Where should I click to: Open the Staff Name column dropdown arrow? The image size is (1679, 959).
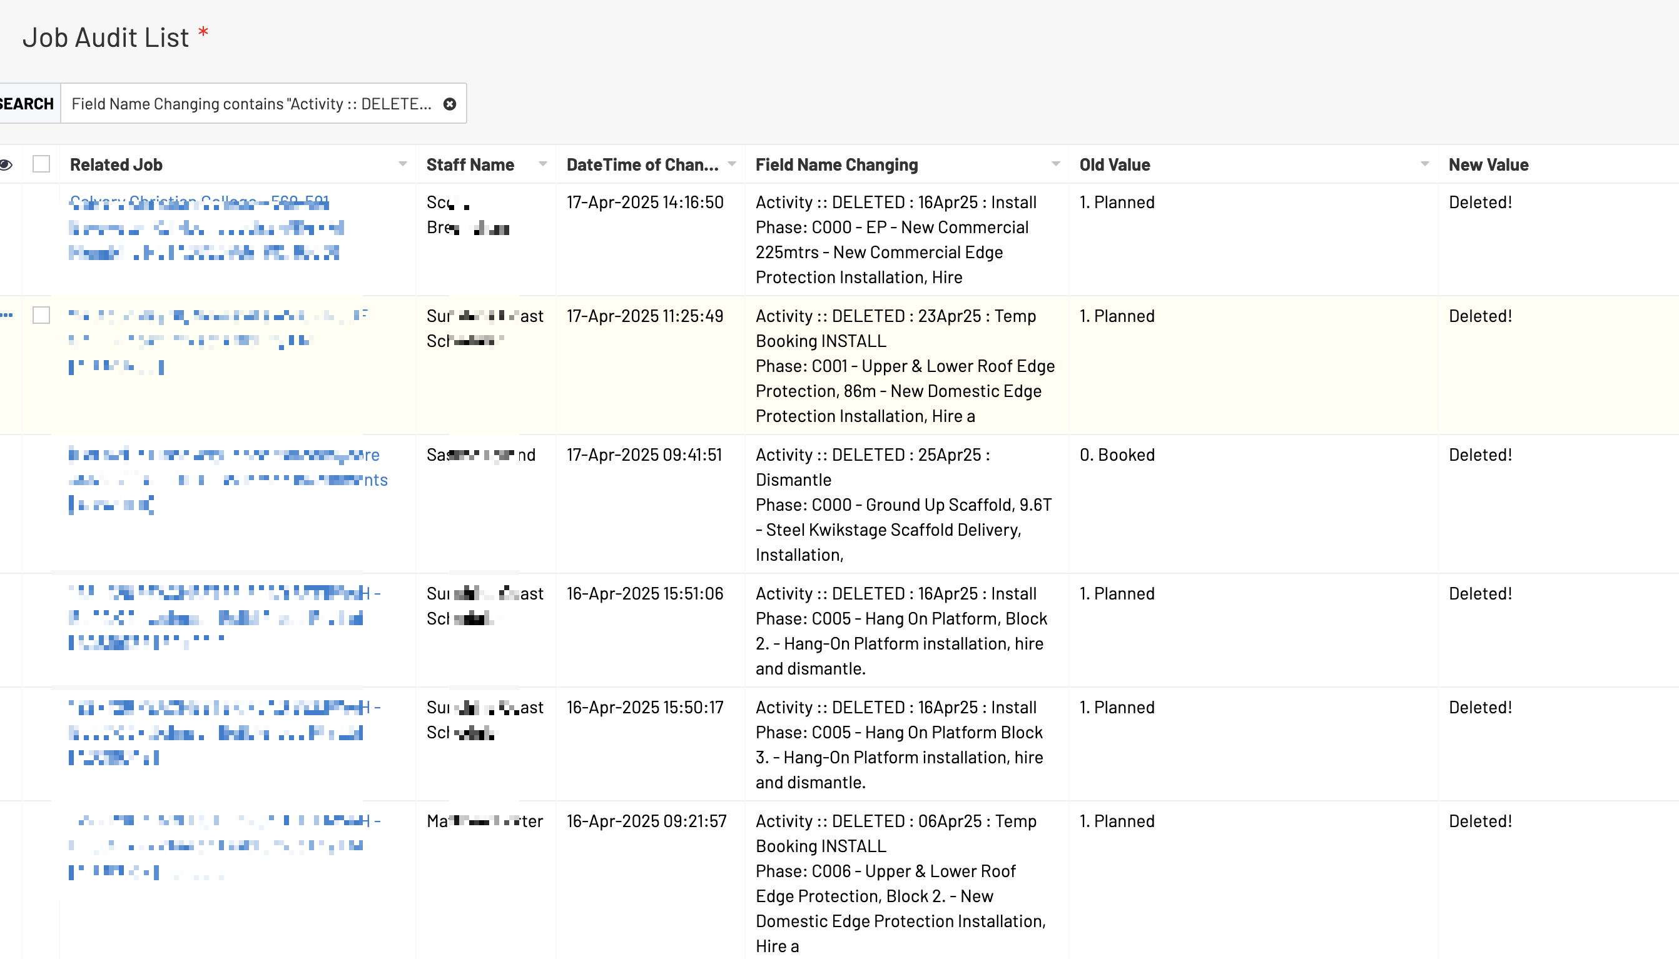point(543,164)
